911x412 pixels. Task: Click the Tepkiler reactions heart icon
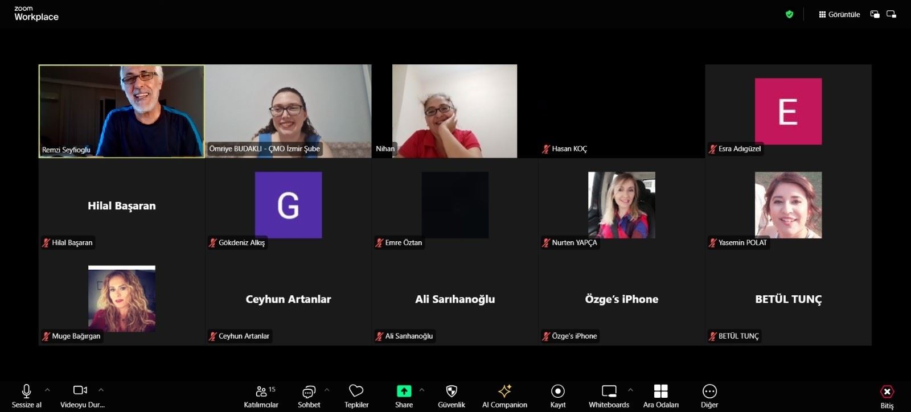[x=356, y=391]
